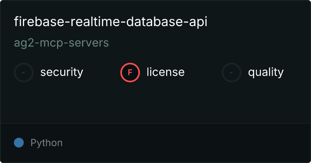The width and height of the screenshot is (311, 163).
Task: Click the letter F inside the red circle
Action: 130,73
